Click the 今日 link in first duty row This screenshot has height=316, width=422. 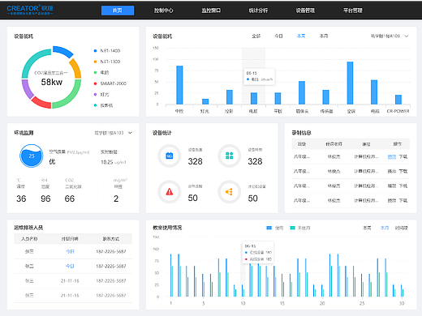click(x=70, y=251)
